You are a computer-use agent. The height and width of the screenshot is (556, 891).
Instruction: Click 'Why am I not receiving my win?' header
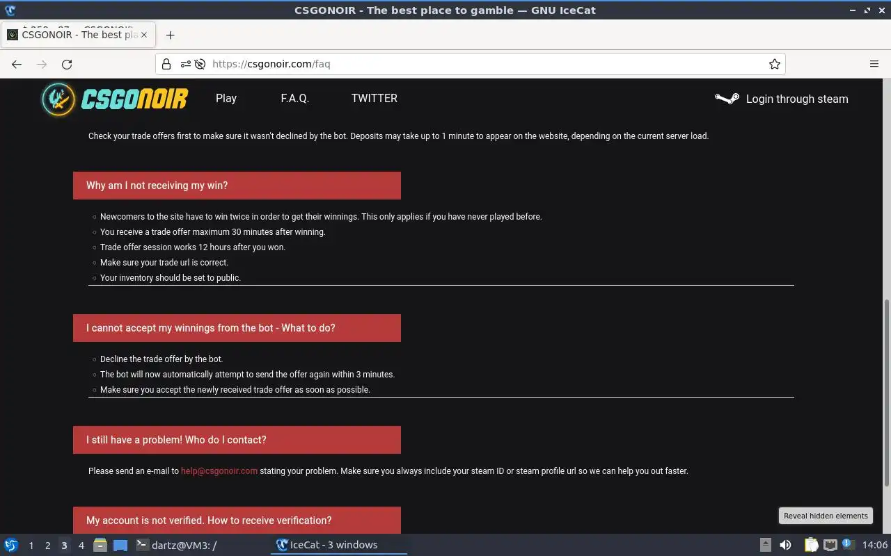(x=237, y=186)
